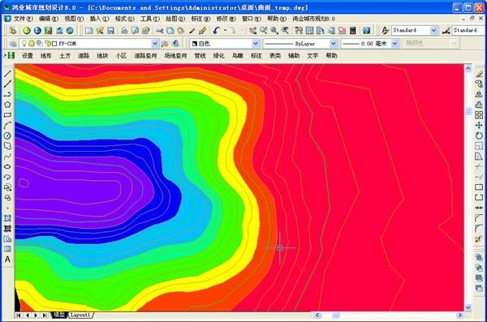
Task: Switch to the Layout1 tab
Action: [80, 315]
